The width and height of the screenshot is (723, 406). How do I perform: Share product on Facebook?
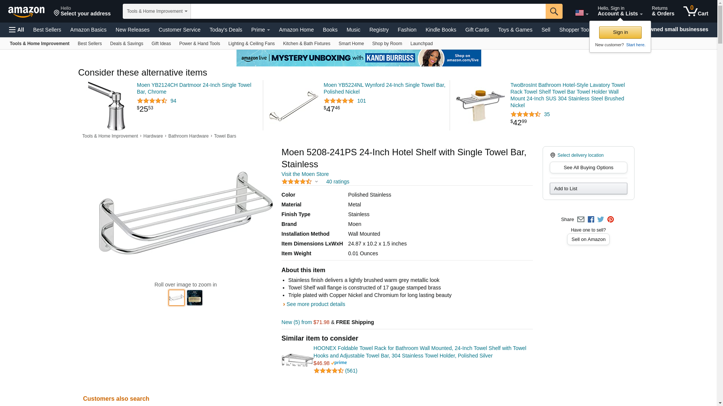(x=591, y=220)
